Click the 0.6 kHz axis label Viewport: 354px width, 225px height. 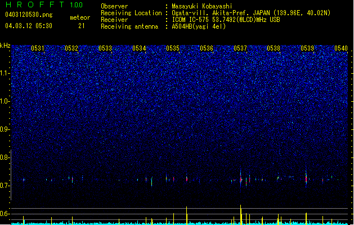5,214
